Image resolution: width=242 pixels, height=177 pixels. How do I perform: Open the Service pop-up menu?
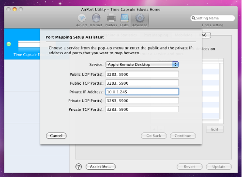point(142,65)
